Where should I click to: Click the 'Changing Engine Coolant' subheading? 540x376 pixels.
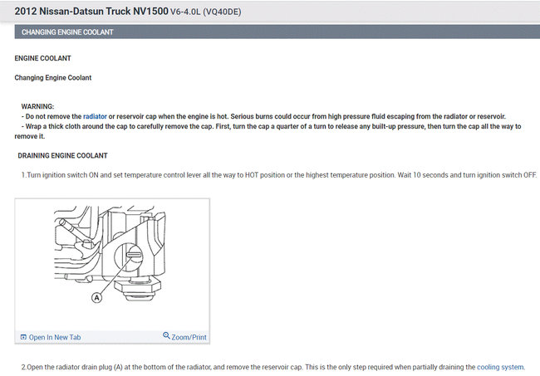click(x=53, y=78)
